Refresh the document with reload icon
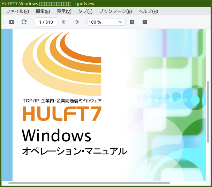The height and width of the screenshot is (187, 212). (x=24, y=22)
